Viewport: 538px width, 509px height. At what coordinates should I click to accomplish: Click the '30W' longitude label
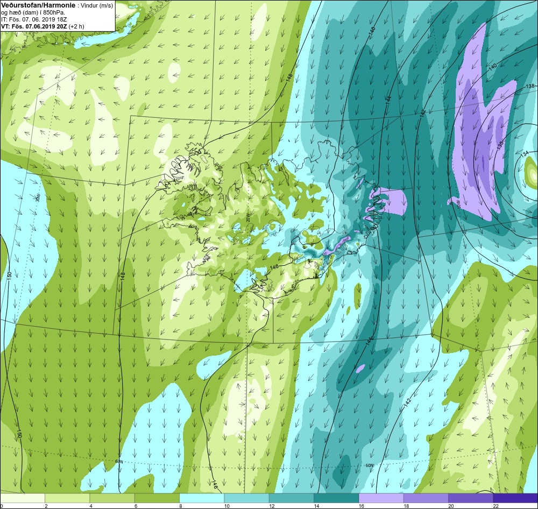pos(38,199)
